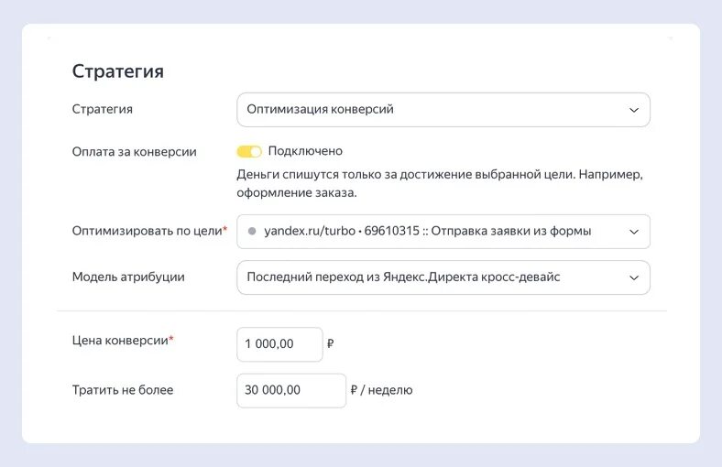The width and height of the screenshot is (722, 467).
Task: Click the Цена конверсии input with 1 000,00
Action: click(279, 344)
